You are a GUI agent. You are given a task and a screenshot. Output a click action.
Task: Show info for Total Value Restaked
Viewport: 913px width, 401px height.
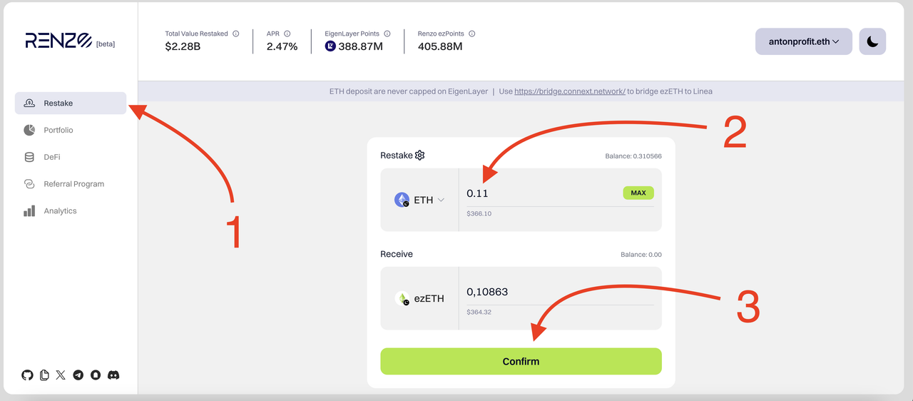[235, 34]
